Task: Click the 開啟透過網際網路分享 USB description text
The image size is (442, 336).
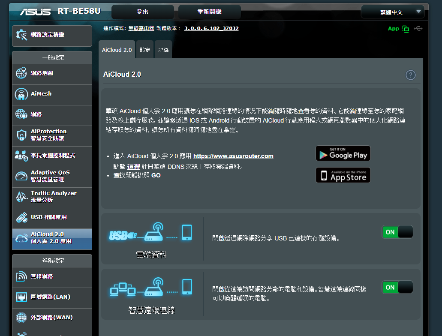Action: [x=276, y=238]
